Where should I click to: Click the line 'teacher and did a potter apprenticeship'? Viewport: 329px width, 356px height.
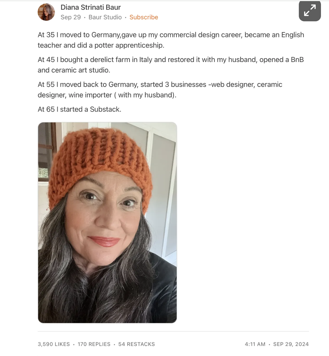point(101,45)
